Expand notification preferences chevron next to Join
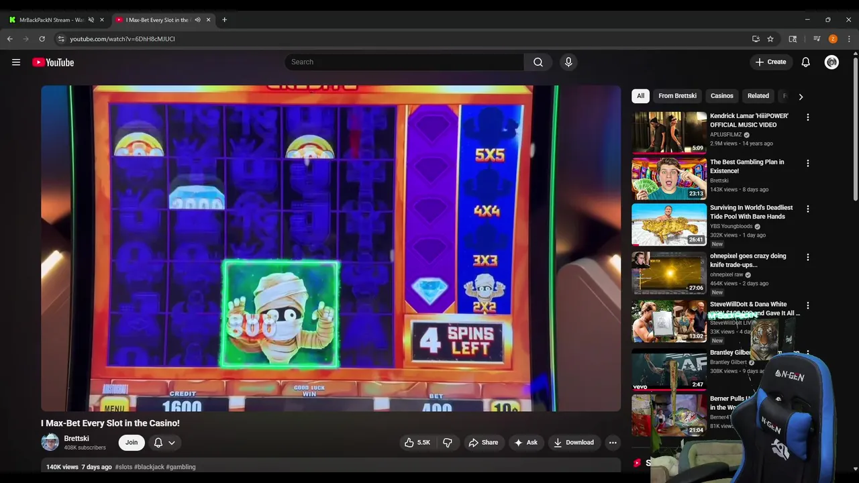Viewport: 859px width, 483px height. (172, 443)
